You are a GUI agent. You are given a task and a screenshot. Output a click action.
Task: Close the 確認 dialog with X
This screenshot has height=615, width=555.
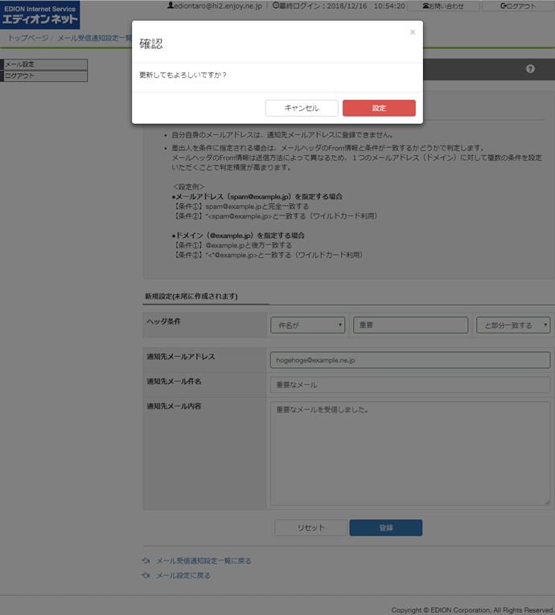413,32
